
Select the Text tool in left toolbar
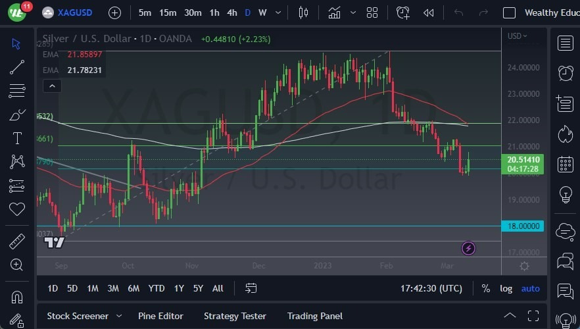[x=17, y=138]
